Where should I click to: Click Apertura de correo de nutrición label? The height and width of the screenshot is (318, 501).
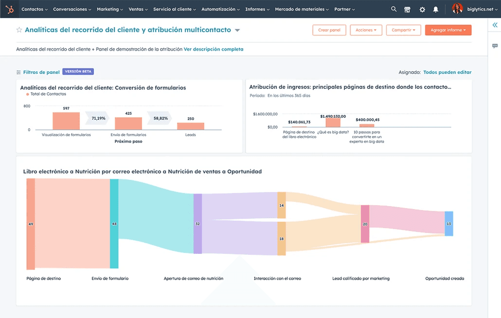click(193, 279)
